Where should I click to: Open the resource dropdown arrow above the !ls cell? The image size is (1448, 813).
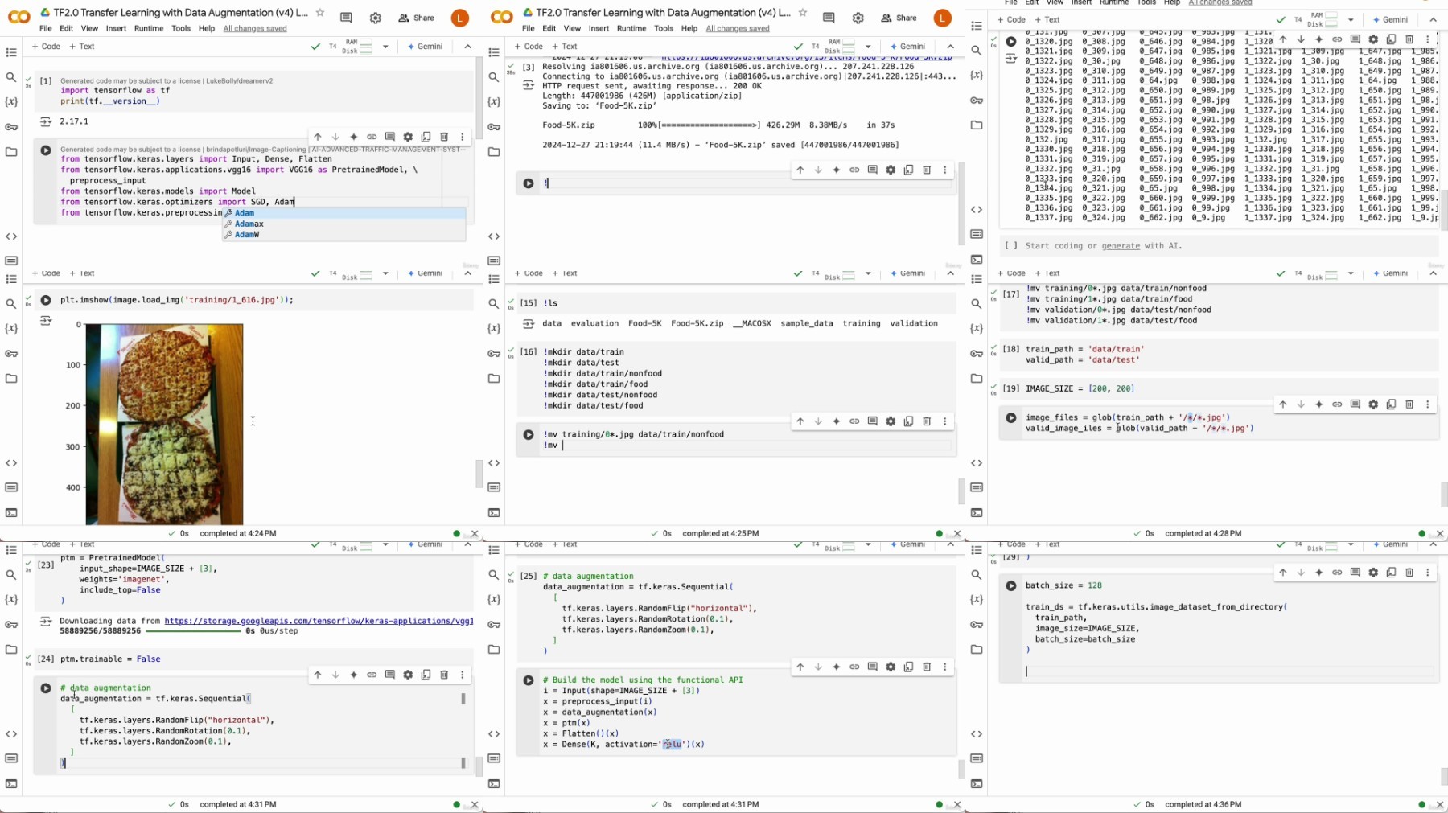(x=868, y=273)
